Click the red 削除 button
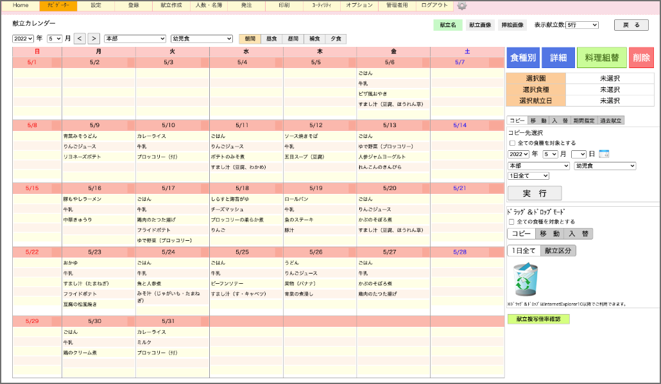Screen dimensions: 661x384 (x=641, y=58)
